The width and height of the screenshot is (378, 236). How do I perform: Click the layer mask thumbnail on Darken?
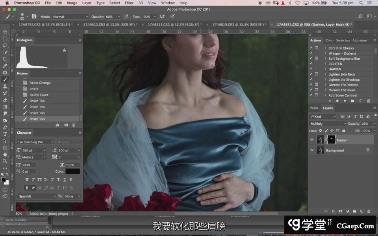tap(331, 140)
